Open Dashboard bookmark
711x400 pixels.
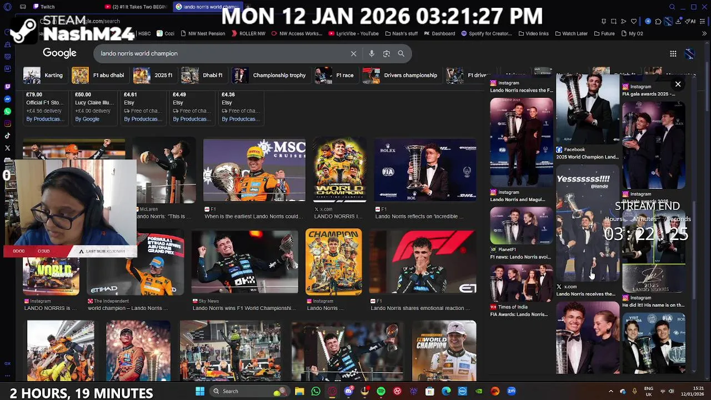(x=439, y=33)
